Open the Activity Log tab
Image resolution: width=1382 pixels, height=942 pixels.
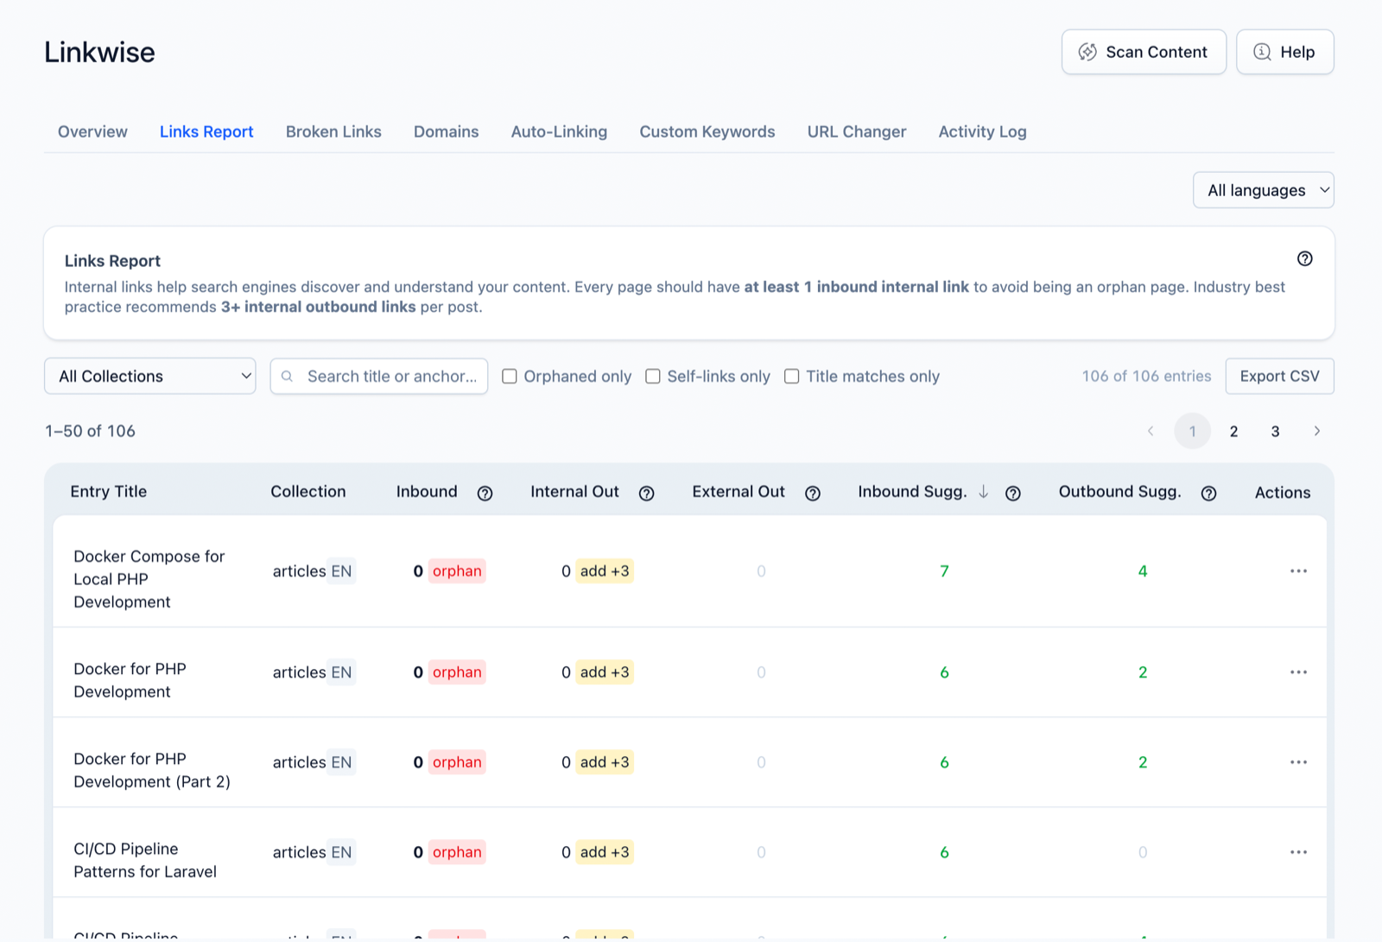coord(982,131)
